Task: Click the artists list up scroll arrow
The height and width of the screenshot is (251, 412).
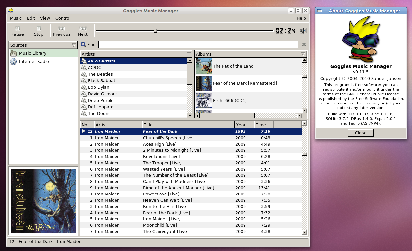Action: (190, 60)
